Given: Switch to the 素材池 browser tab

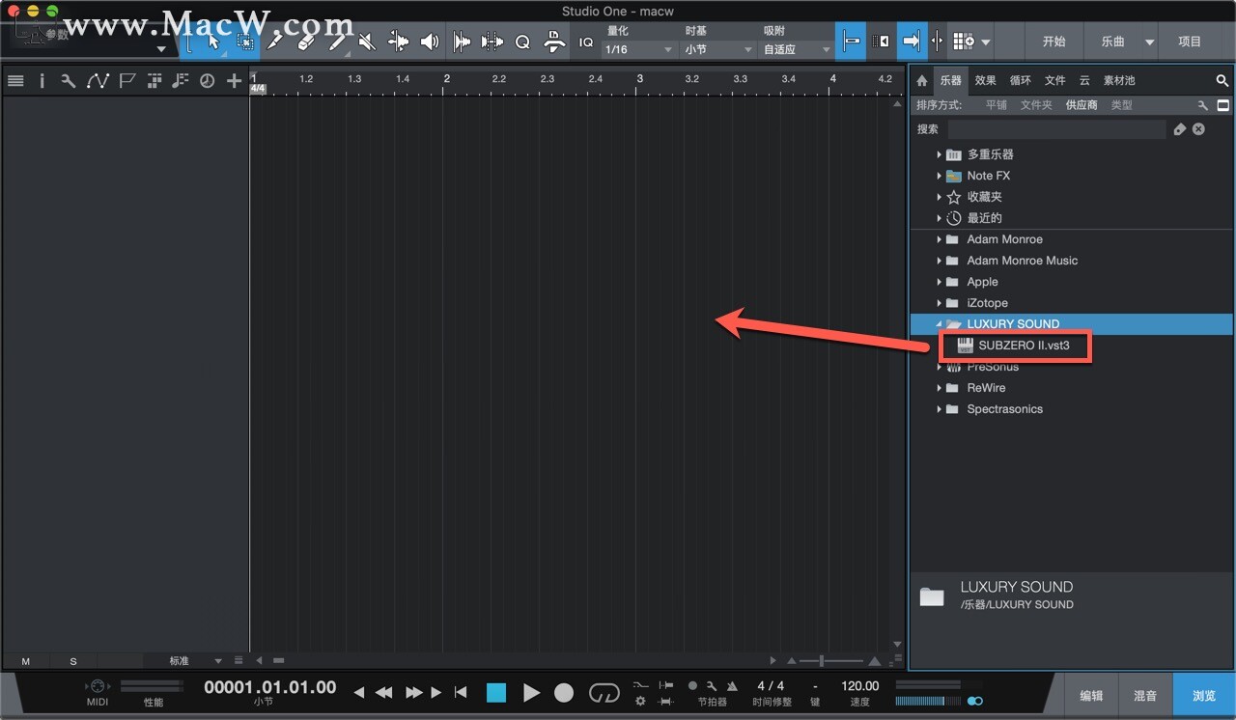Looking at the screenshot, I should point(1119,81).
